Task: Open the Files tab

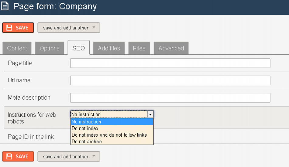Action: click(139, 48)
